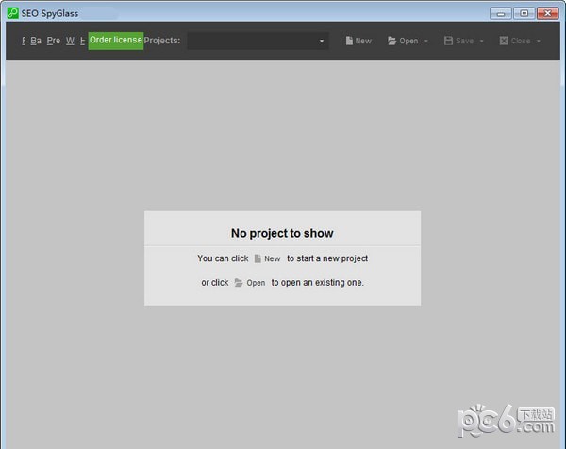Open the truncated 'H' menu

tap(82, 41)
